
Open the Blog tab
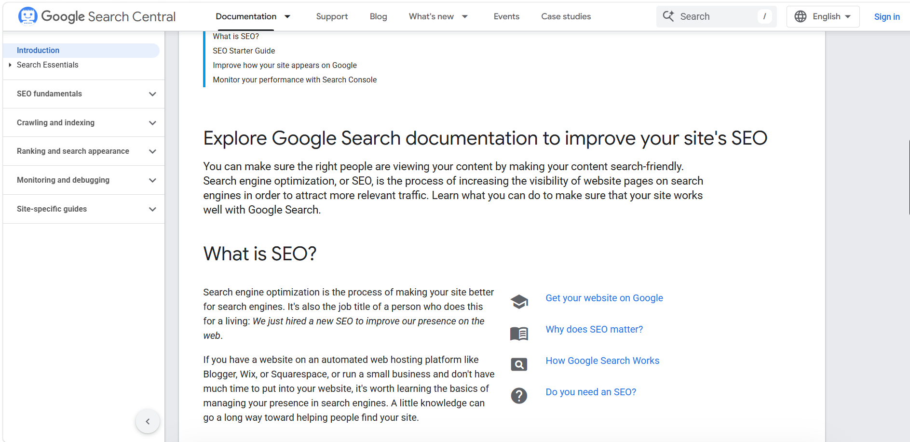point(378,16)
